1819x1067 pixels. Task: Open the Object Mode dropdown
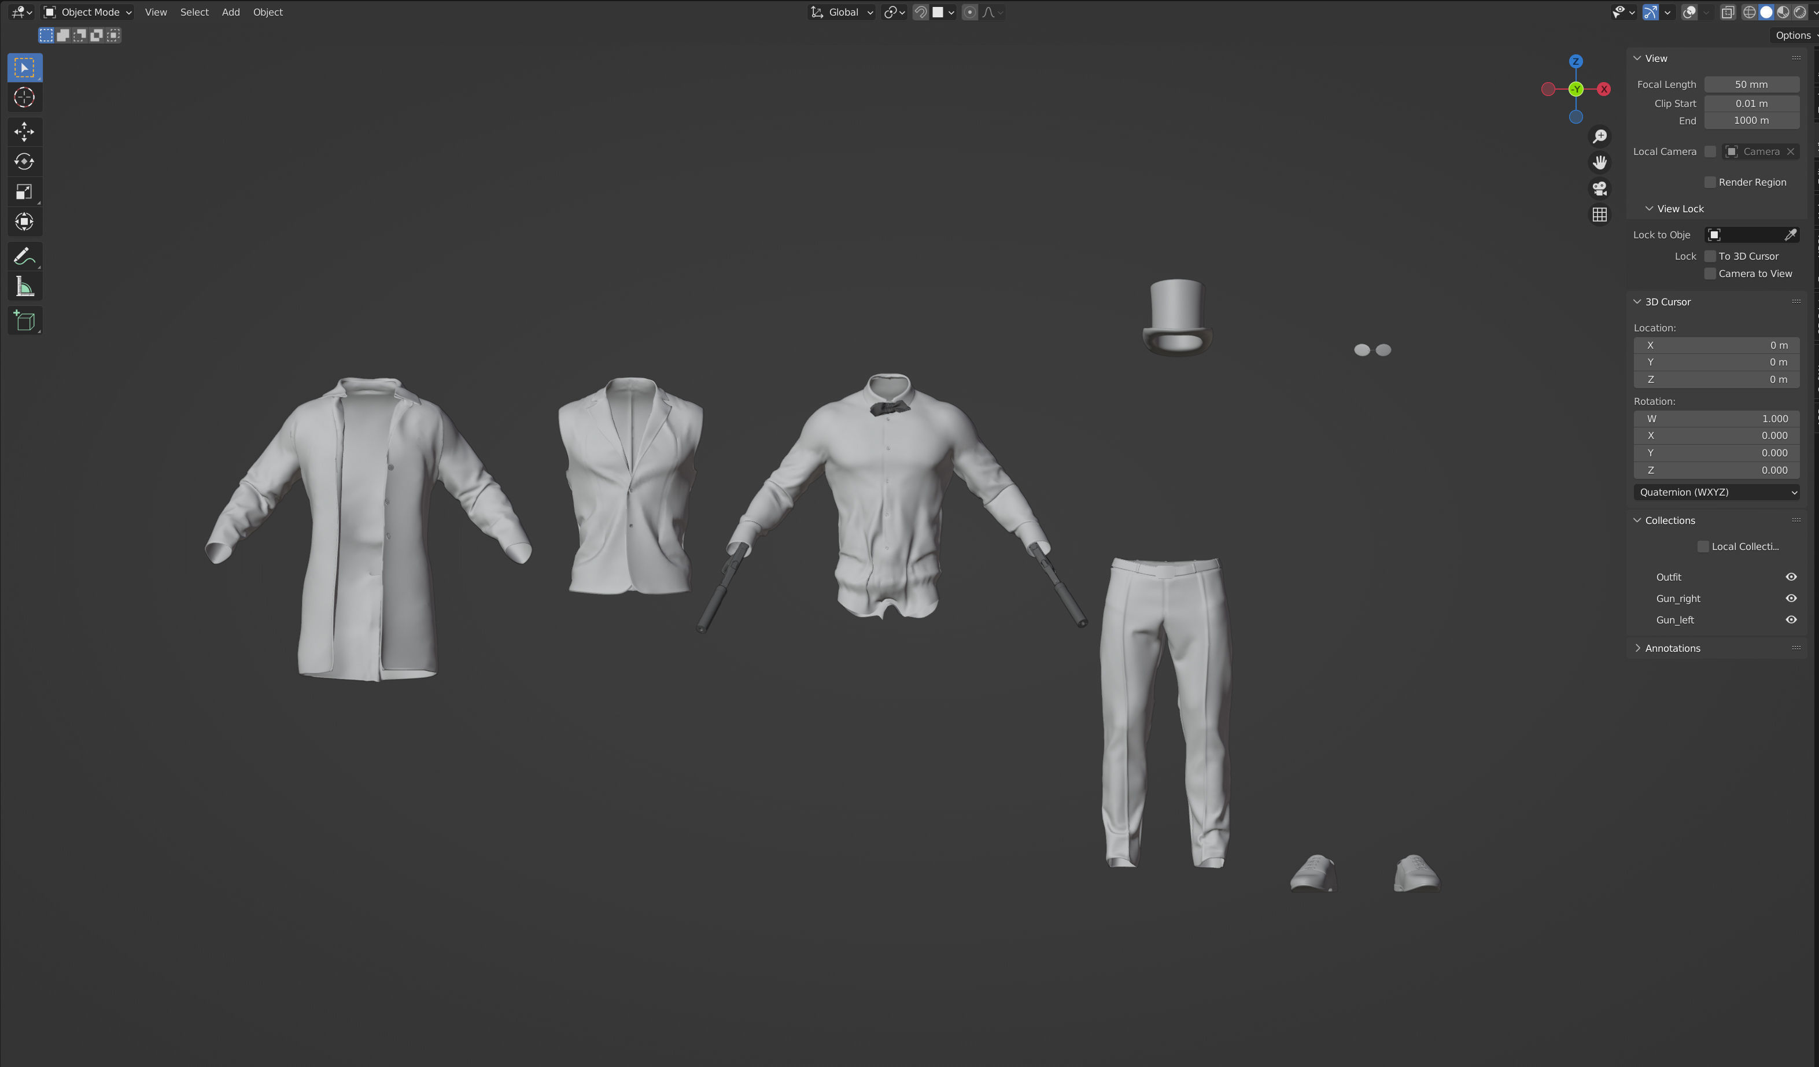88,12
